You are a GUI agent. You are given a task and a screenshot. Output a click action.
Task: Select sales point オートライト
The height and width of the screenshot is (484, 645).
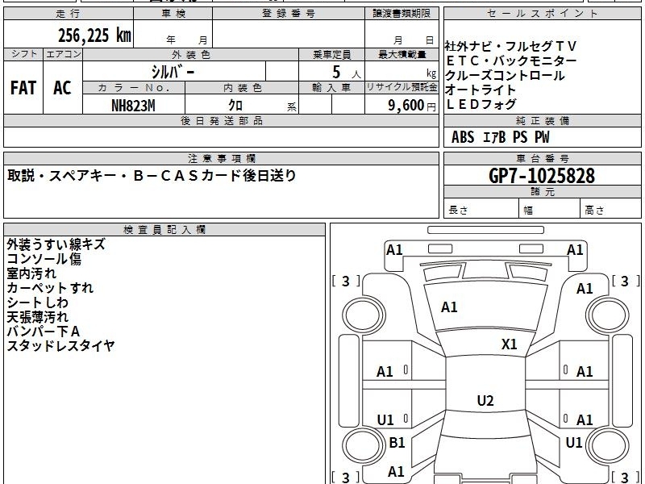point(481,90)
